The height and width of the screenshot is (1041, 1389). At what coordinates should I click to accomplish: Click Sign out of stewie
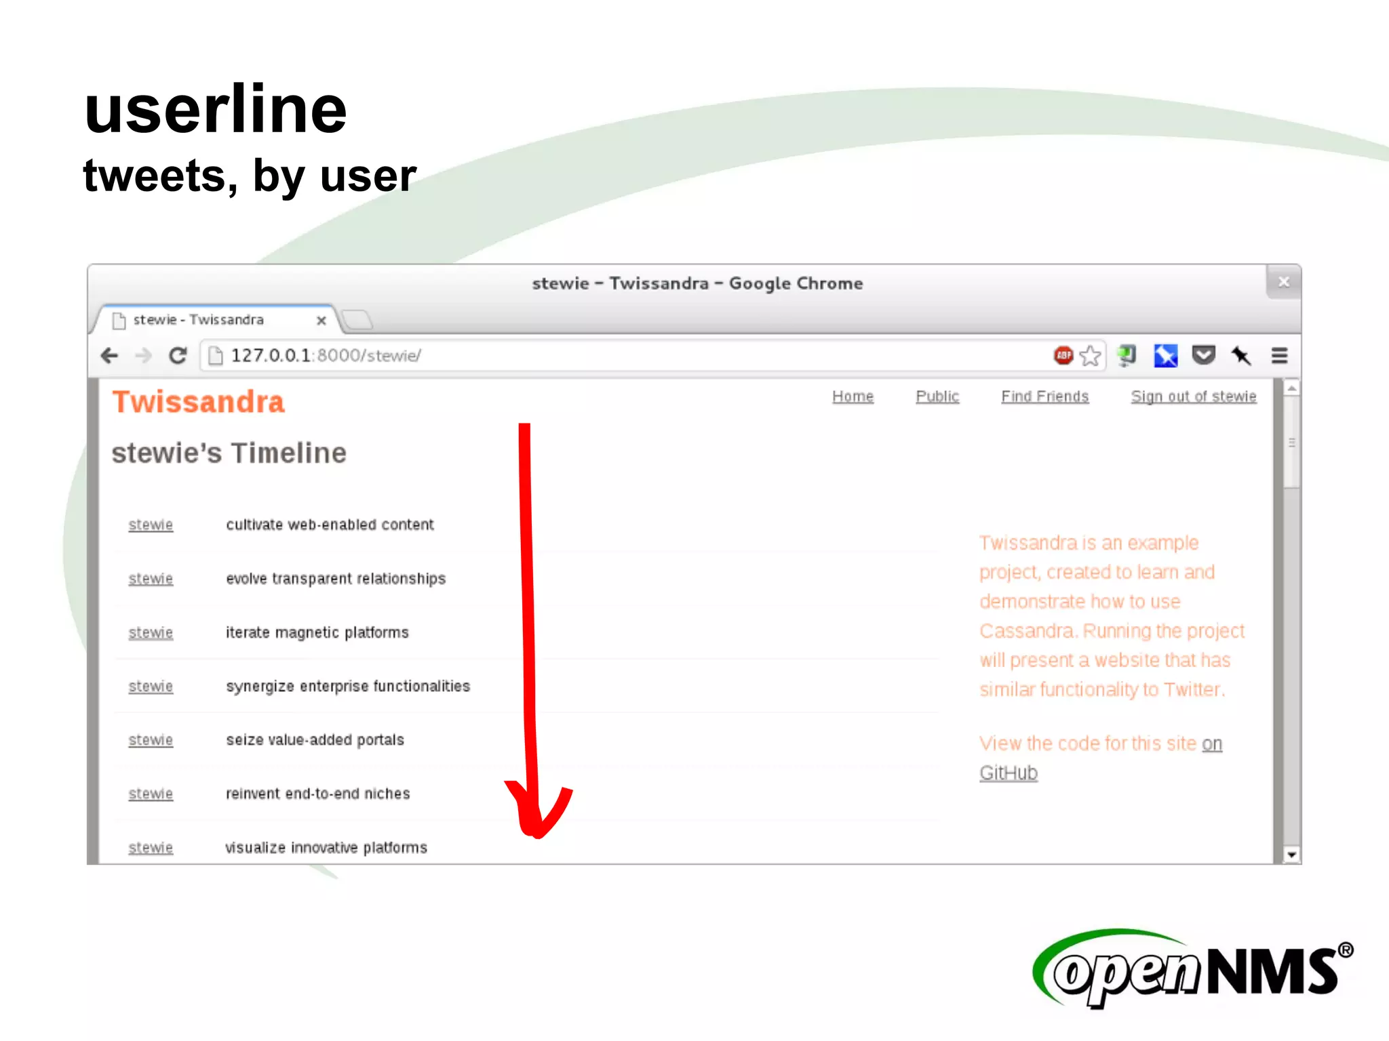pyautogui.click(x=1193, y=396)
